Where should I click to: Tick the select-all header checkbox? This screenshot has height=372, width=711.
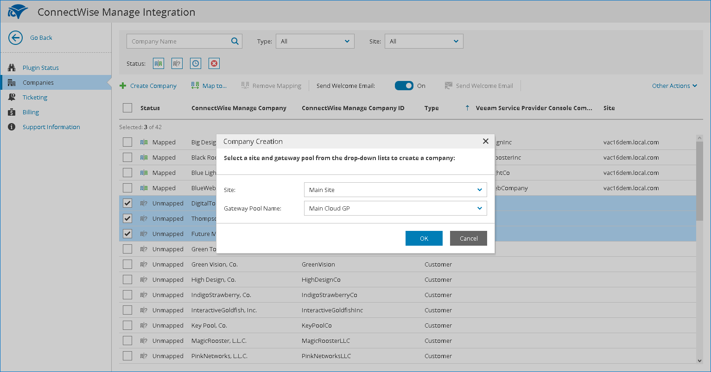[127, 108]
